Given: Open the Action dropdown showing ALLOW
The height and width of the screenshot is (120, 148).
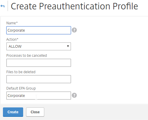Looking at the screenshot, I should click(39, 46).
